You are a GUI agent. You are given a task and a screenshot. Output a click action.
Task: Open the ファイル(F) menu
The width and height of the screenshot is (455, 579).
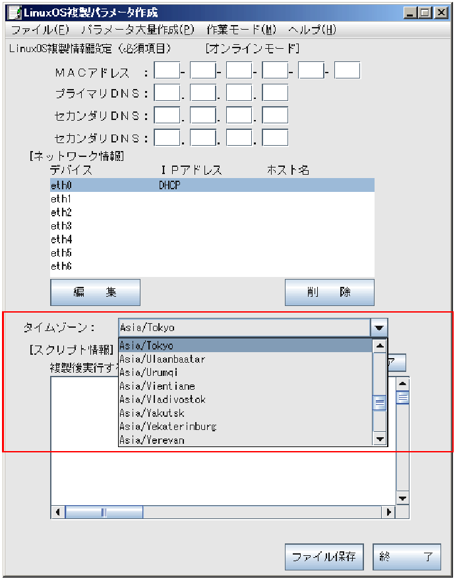point(40,30)
